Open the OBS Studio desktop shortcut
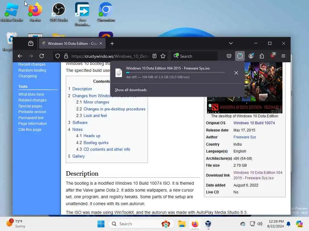 (x=59, y=12)
